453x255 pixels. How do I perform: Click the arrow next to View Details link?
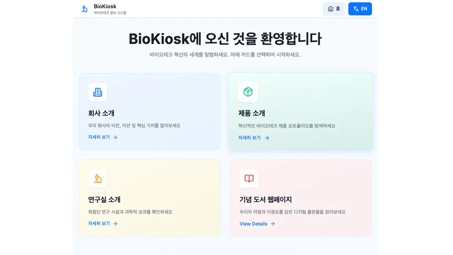(x=273, y=224)
